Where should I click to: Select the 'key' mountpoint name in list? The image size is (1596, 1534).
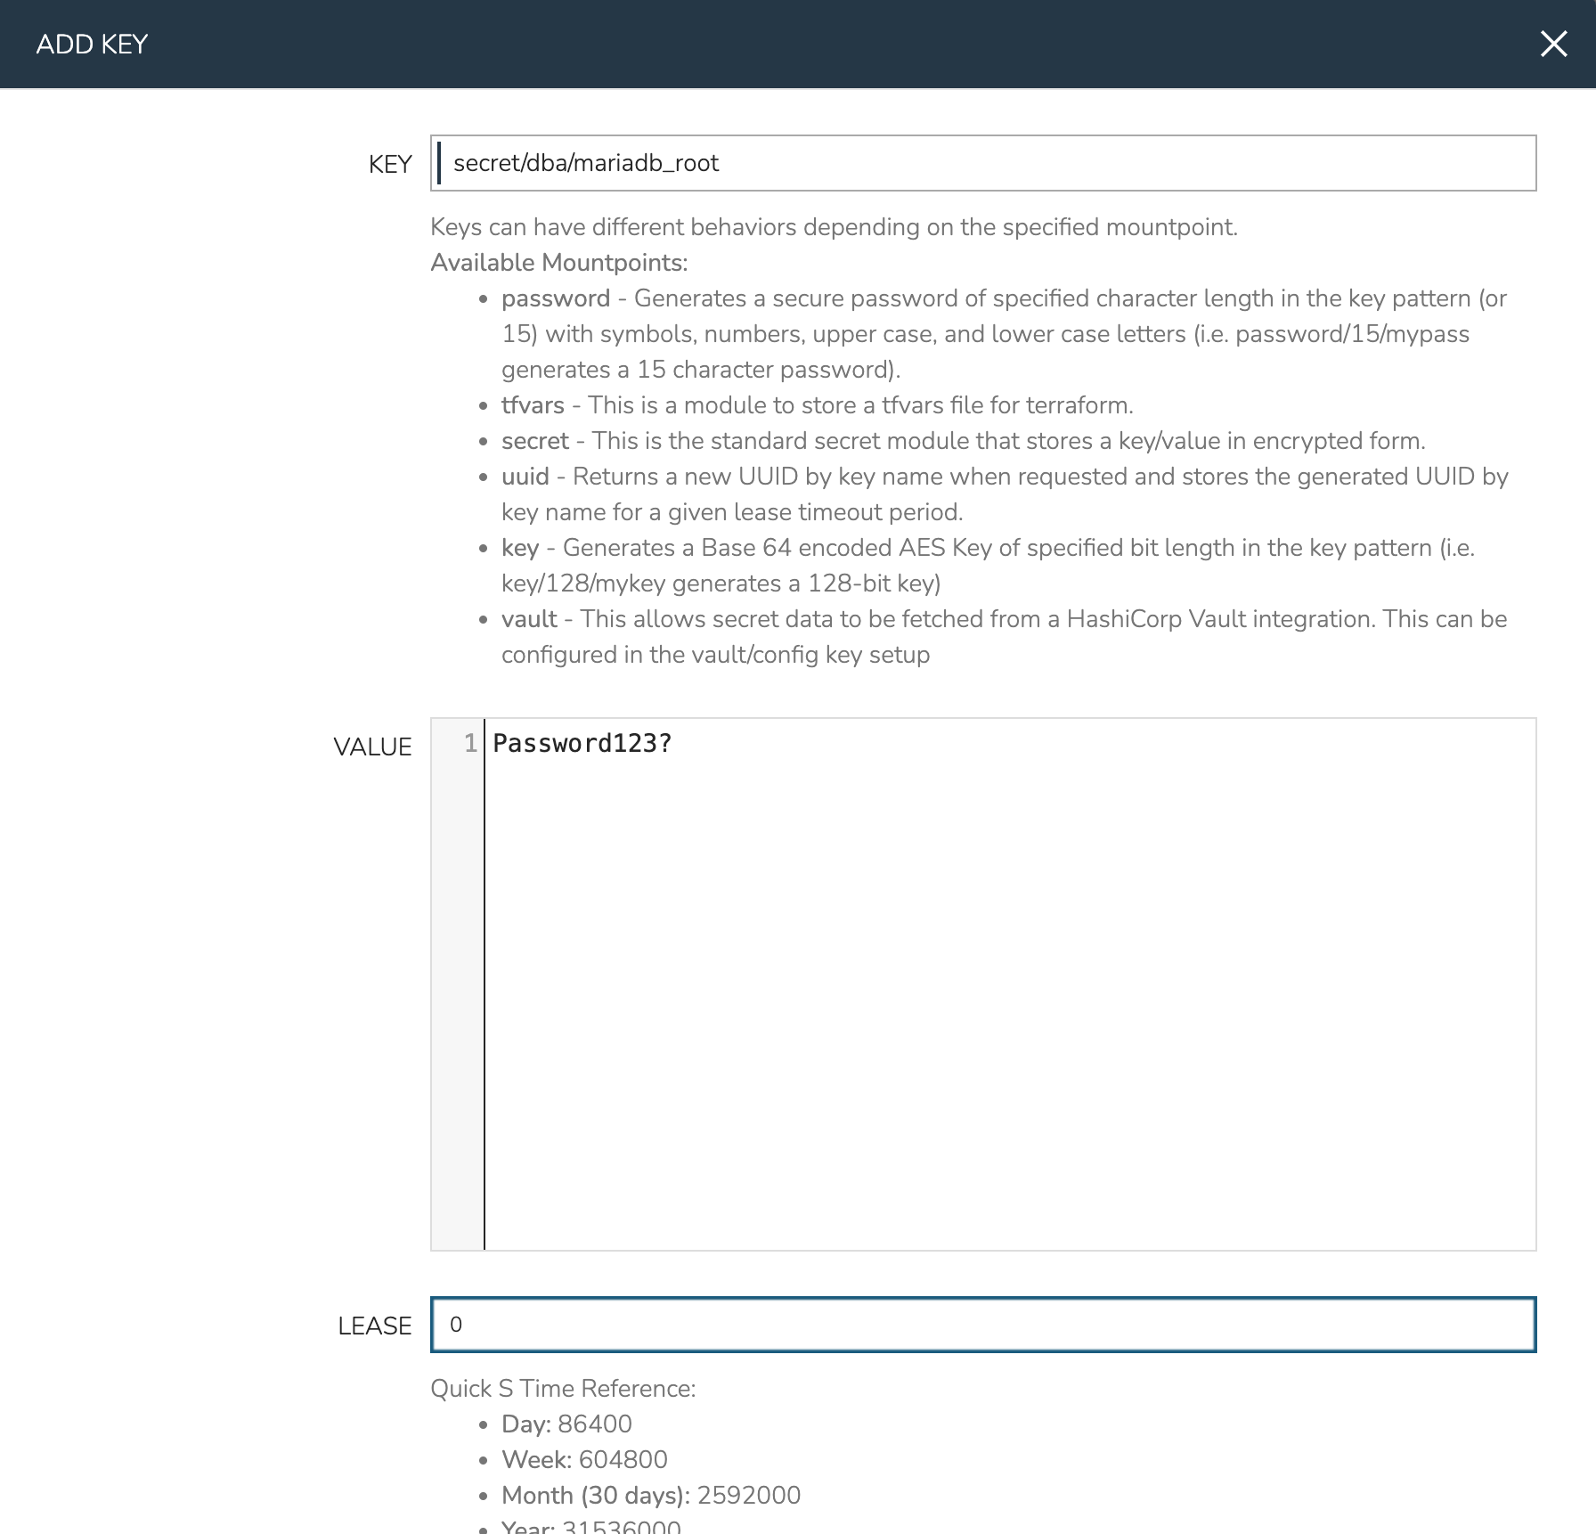520,548
